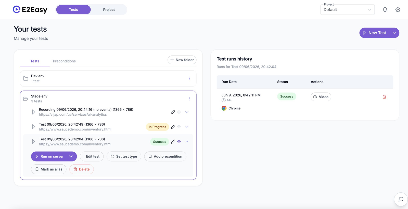Click the E2Easy logo
Screen dimensions: 408x209
pyautogui.click(x=30, y=10)
